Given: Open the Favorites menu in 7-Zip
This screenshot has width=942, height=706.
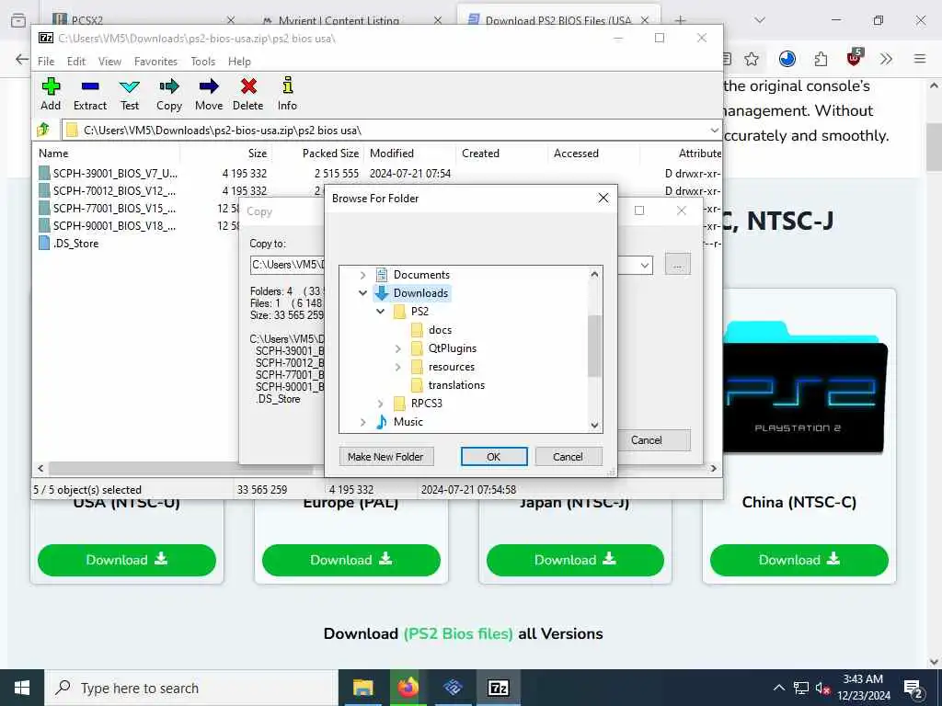Looking at the screenshot, I should (x=155, y=62).
